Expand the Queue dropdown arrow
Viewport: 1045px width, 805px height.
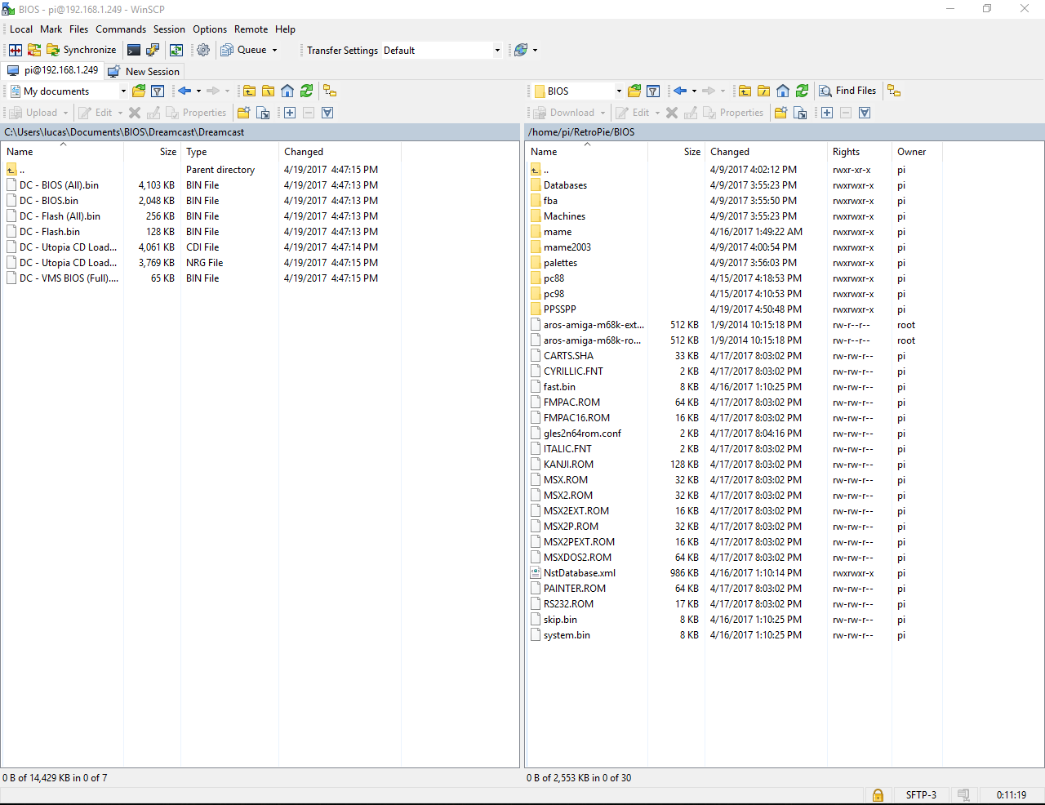pyautogui.click(x=274, y=50)
